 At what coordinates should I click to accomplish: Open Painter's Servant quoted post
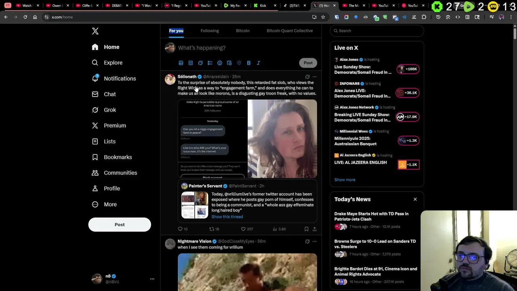click(248, 201)
